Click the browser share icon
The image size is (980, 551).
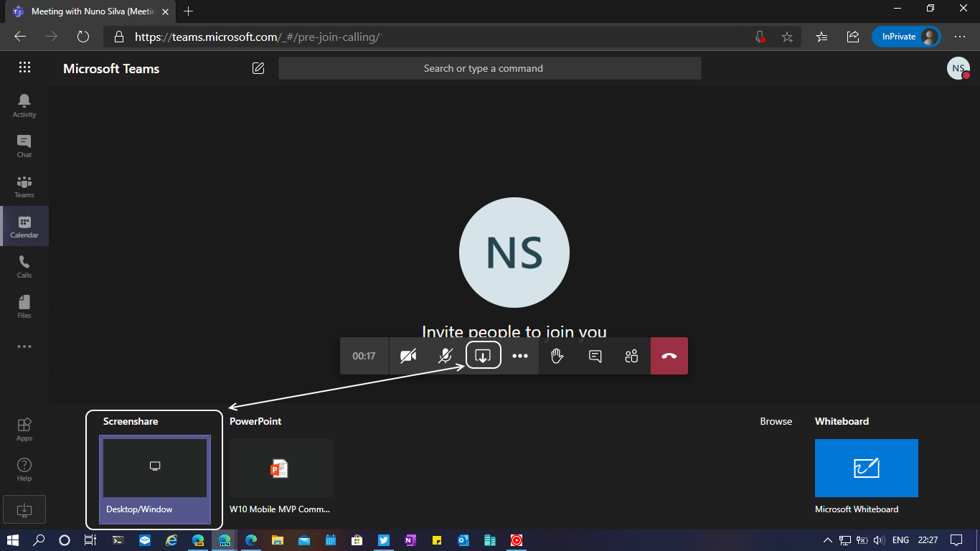tap(853, 37)
